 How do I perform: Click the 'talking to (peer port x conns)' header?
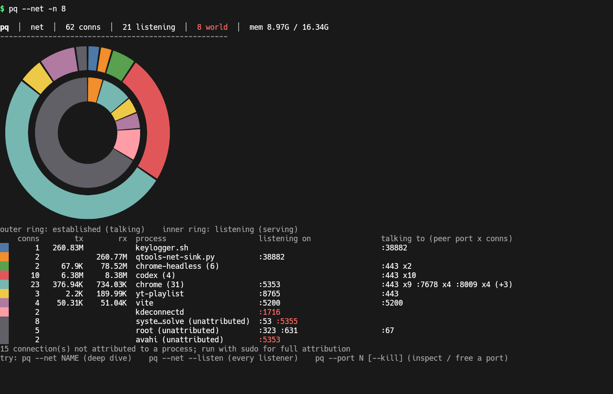[x=447, y=239]
